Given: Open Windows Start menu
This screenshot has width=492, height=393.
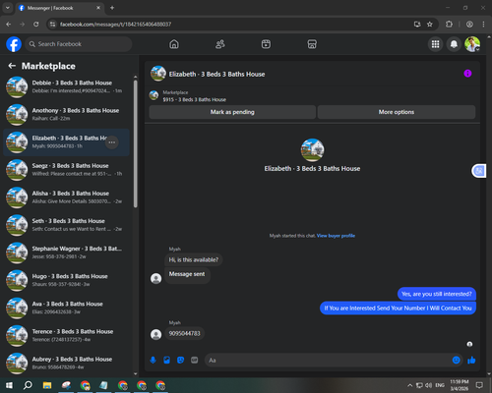Looking at the screenshot, I should 9,385.
